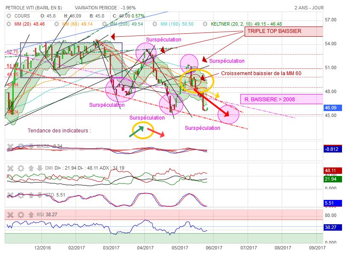Click the current price tag 46.09
The width and height of the screenshot is (345, 255).
[333, 108]
